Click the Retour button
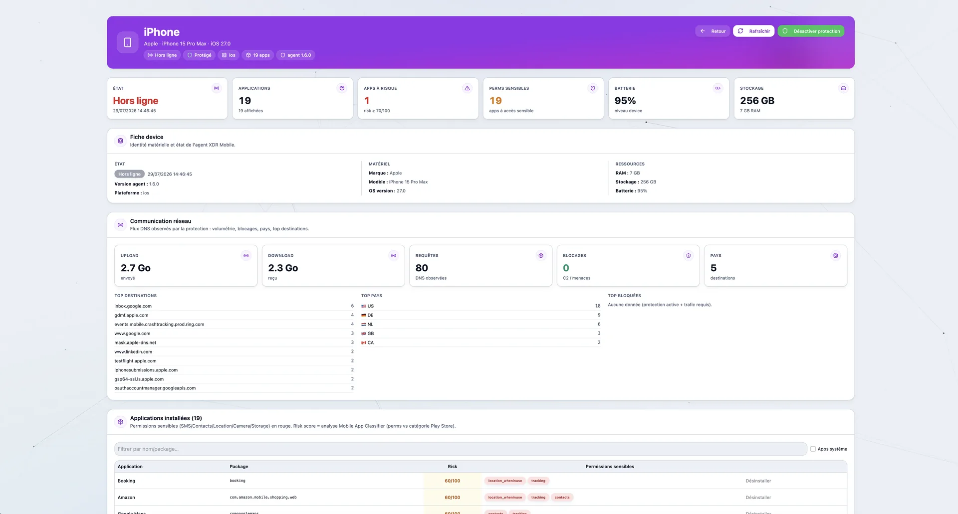The width and height of the screenshot is (958, 514). click(x=713, y=31)
